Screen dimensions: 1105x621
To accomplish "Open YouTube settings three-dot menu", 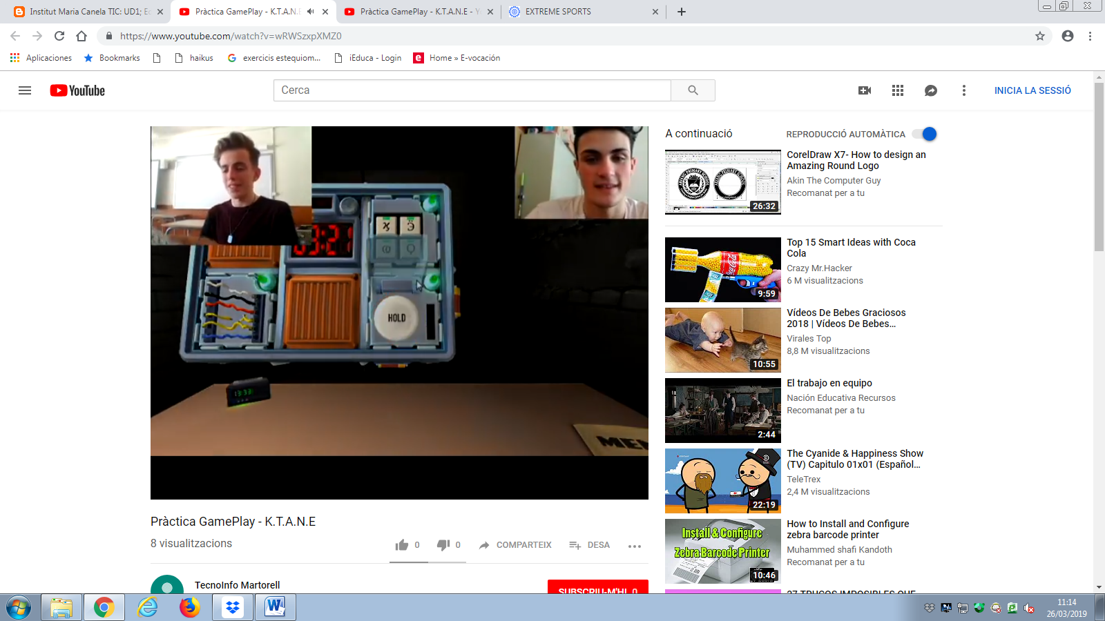I will (x=963, y=90).
